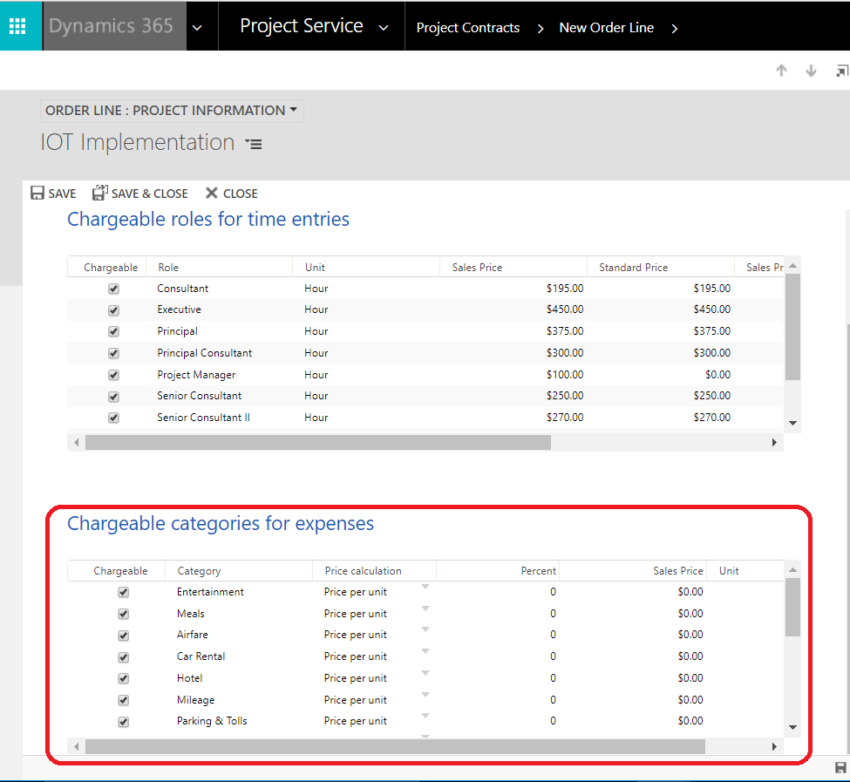850x782 pixels.
Task: Toggle Chargeable for Mileage category
Action: coord(124,700)
